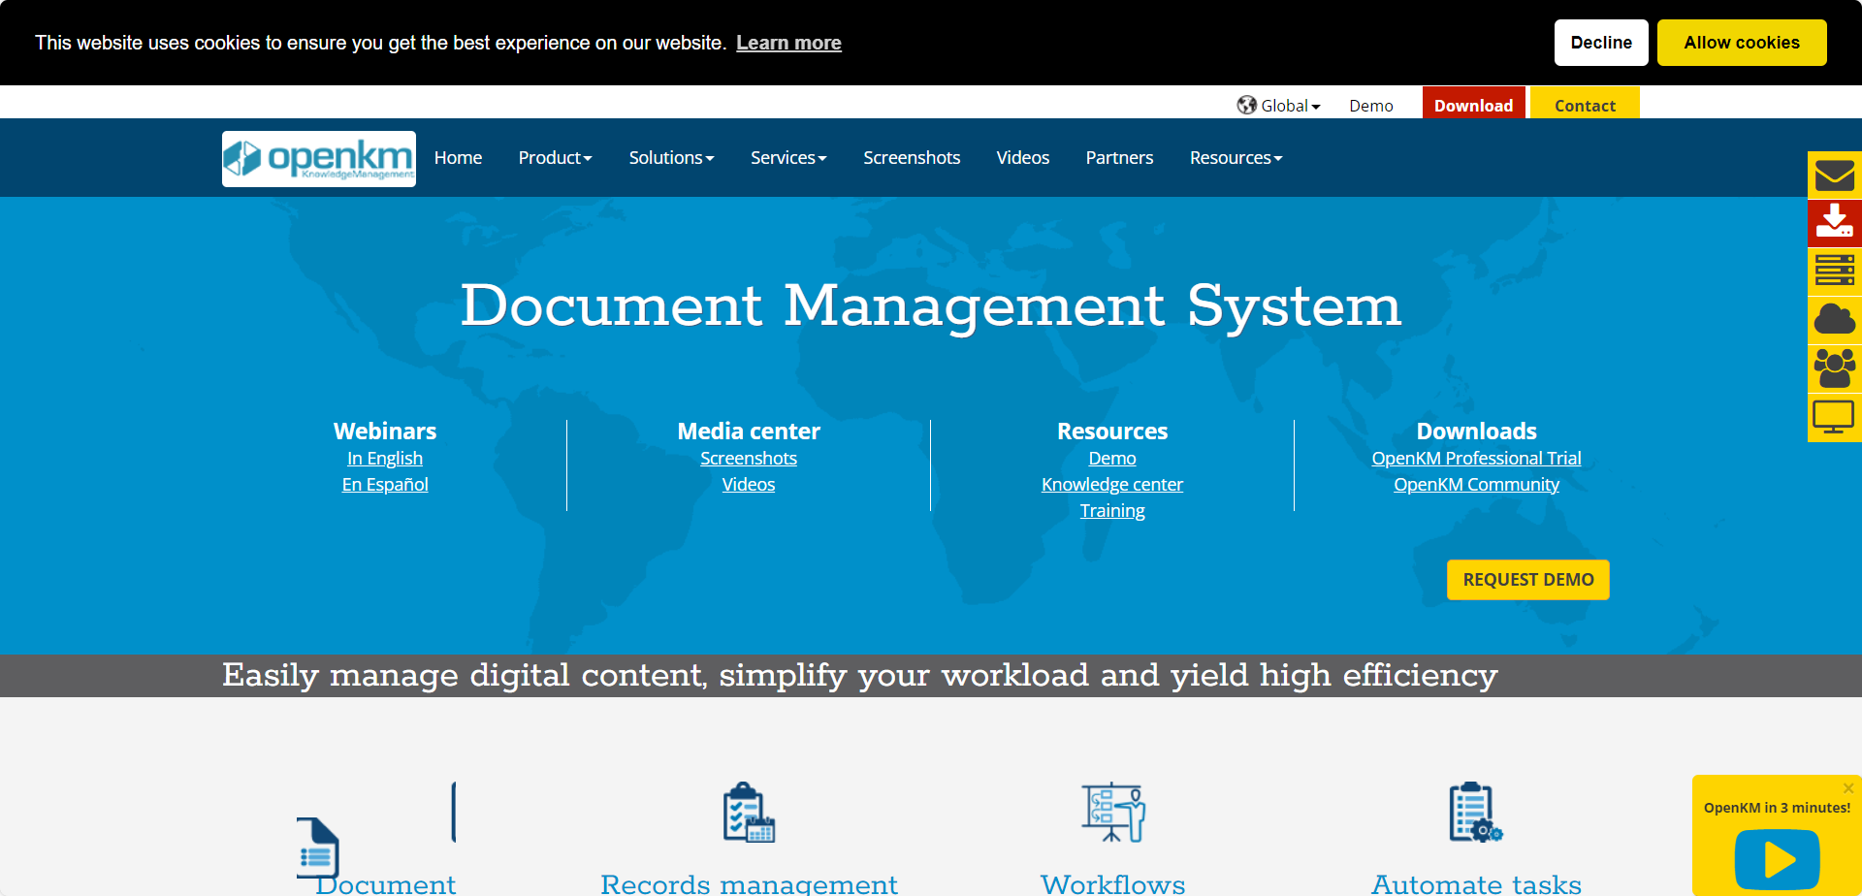This screenshot has height=896, width=1862.
Task: Click Allow cookies button
Action: 1742,43
